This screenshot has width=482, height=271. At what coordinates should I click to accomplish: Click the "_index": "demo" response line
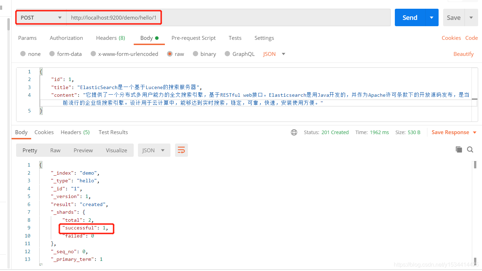[76, 173]
